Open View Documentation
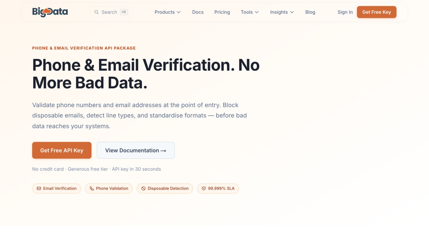Image resolution: width=429 pixels, height=241 pixels. (136, 150)
